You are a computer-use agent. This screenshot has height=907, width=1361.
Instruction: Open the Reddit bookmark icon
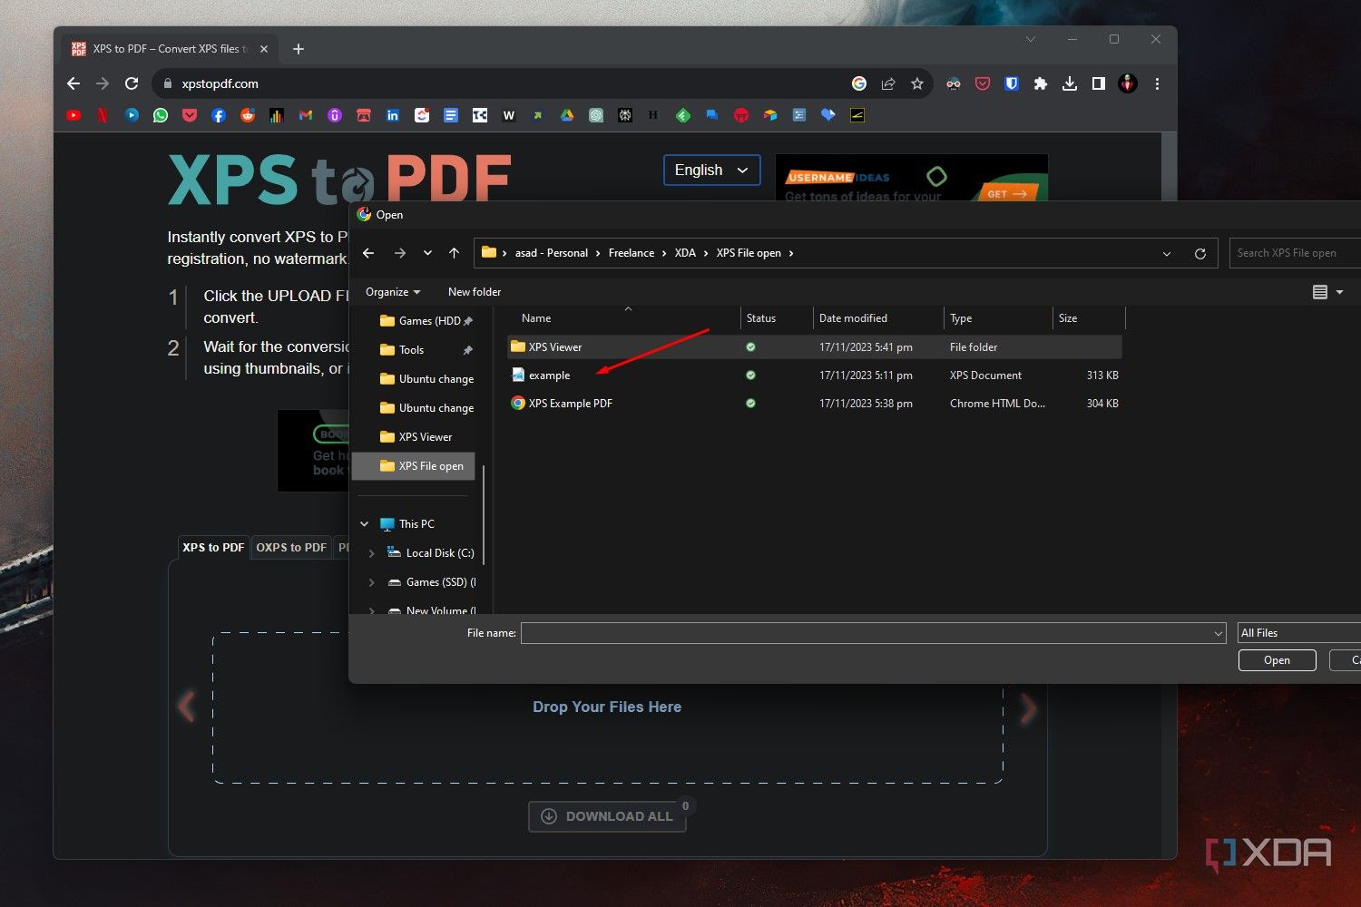point(248,115)
